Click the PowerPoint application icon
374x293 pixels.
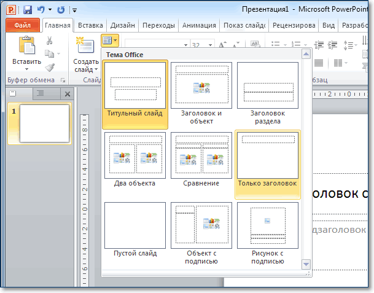pos(11,10)
